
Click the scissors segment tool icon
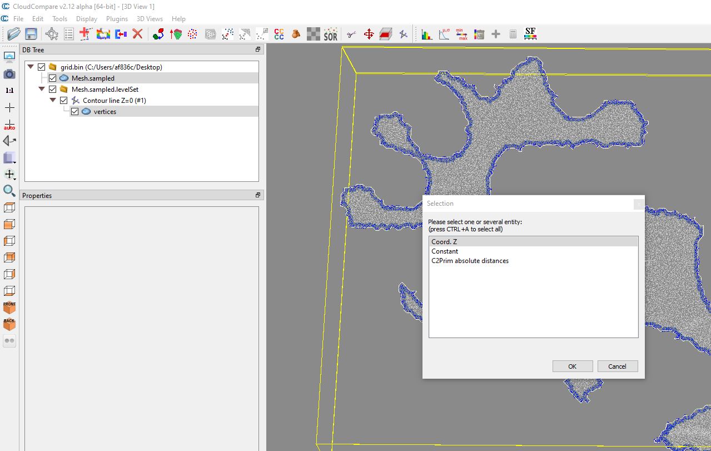coord(351,34)
